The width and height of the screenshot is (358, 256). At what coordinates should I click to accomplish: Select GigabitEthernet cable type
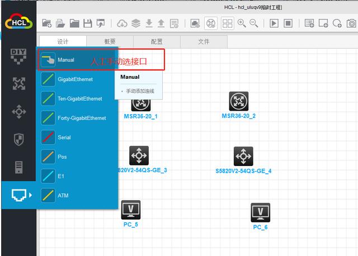tap(77, 79)
